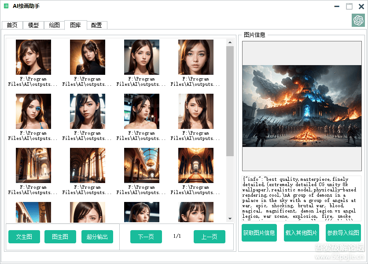Click the image info text box
The image size is (368, 264).
(x=302, y=198)
